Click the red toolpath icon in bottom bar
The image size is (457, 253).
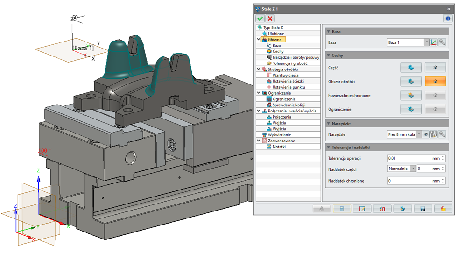(x=382, y=209)
